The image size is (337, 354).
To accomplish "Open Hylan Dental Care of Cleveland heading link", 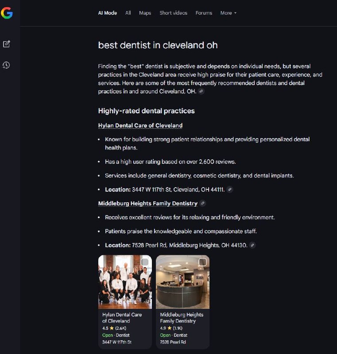I will click(x=140, y=126).
